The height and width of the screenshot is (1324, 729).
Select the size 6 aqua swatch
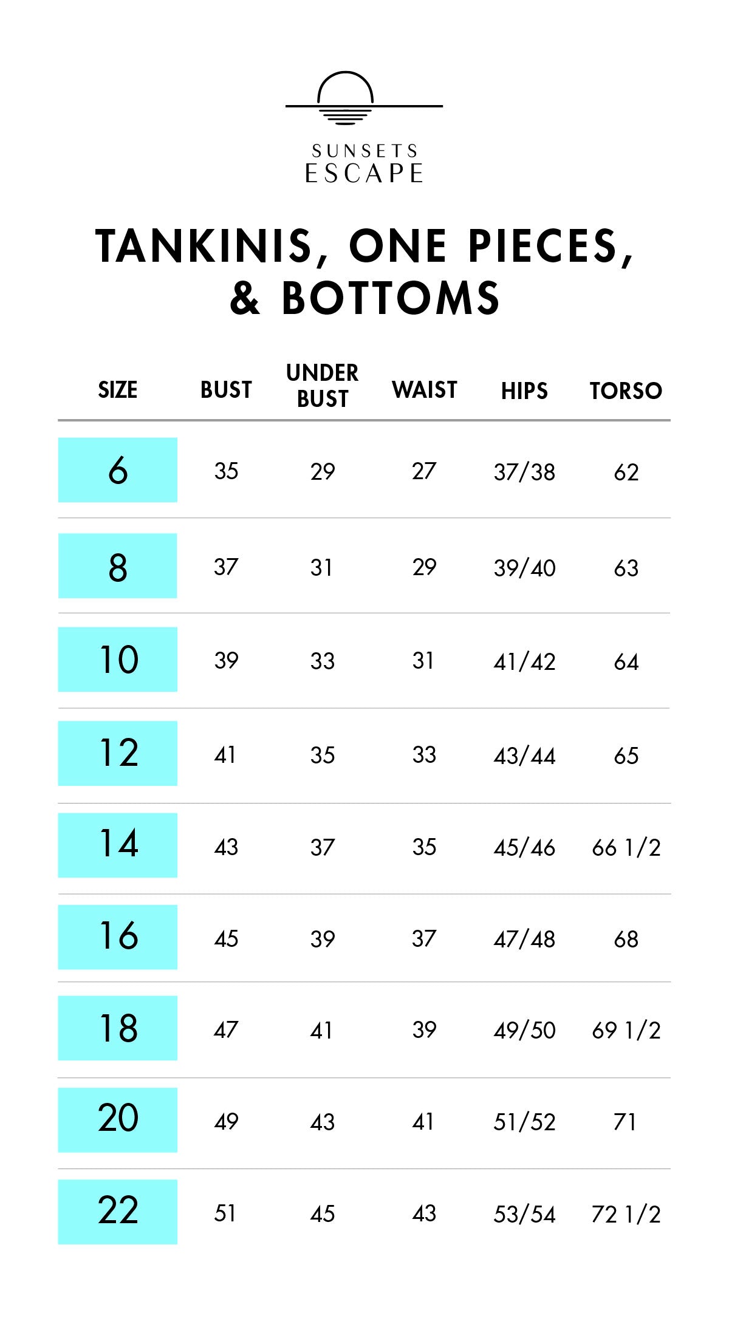(118, 470)
